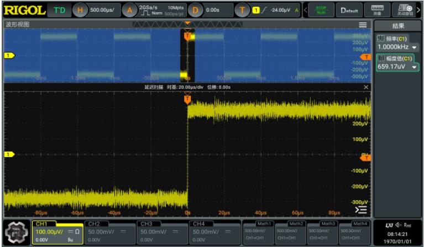Select the CH1 channel tab
This screenshot has width=424, height=247.
coord(55,232)
